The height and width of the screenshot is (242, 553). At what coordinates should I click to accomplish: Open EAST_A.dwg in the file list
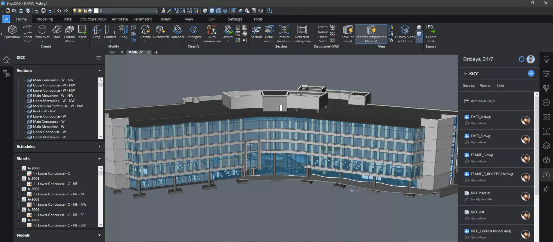(x=480, y=117)
